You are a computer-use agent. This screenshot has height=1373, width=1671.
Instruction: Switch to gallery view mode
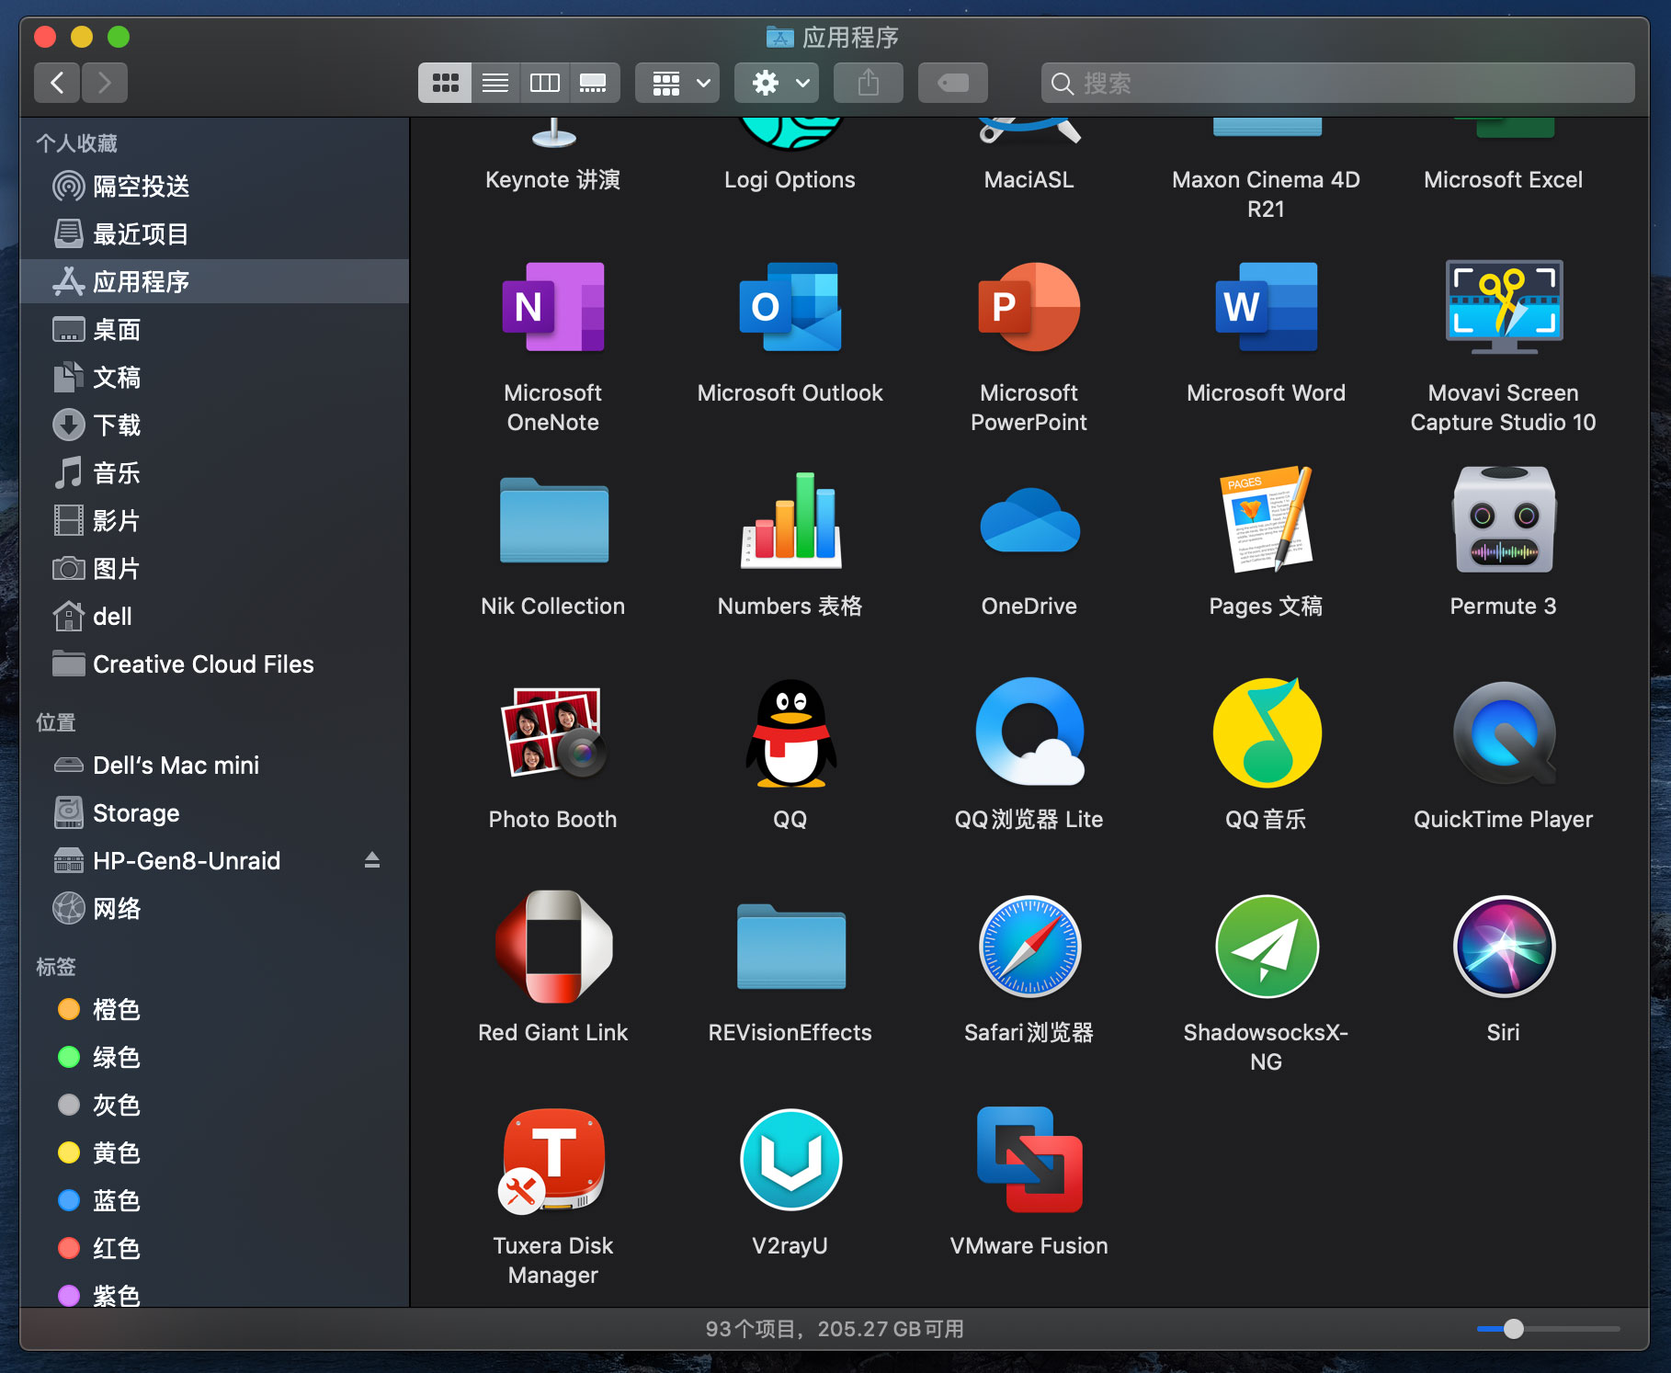click(594, 84)
